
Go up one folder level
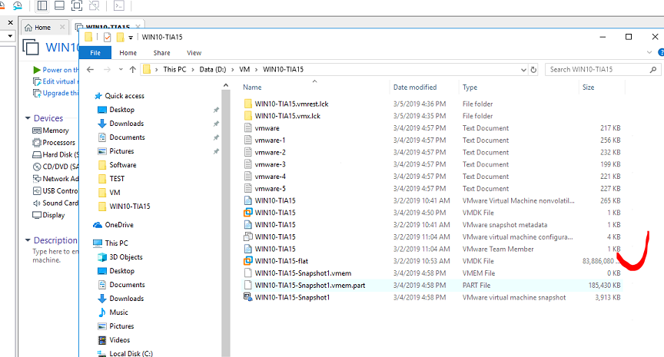133,69
